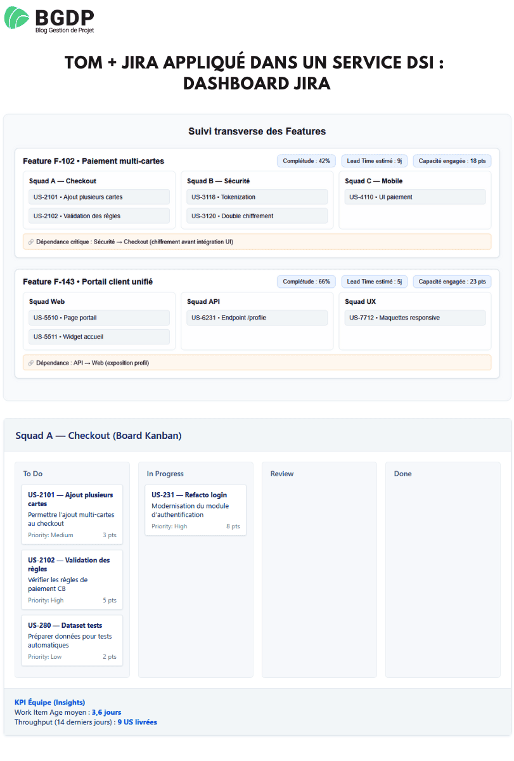
Task: Click the Capacité engagée 18 pts badge
Action: (x=452, y=160)
